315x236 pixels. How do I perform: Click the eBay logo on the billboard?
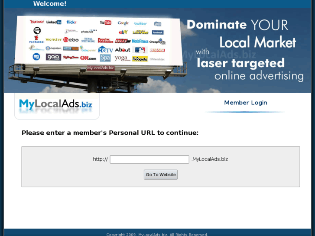pos(123,32)
